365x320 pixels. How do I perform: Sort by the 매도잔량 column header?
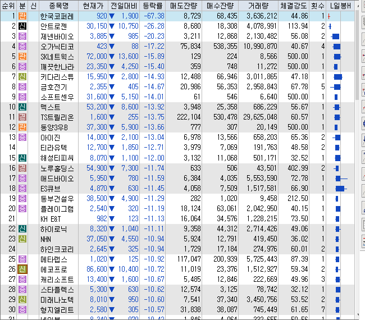click(x=184, y=6)
